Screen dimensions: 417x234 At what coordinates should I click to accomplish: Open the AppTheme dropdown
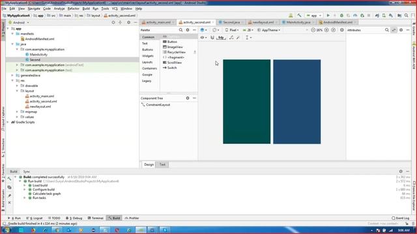click(x=268, y=30)
